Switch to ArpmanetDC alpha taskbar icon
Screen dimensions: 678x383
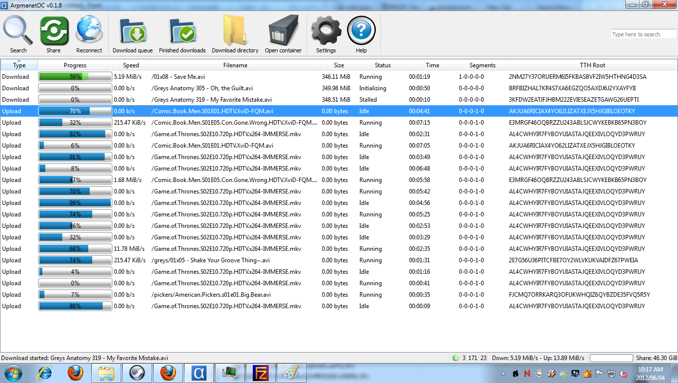199,373
